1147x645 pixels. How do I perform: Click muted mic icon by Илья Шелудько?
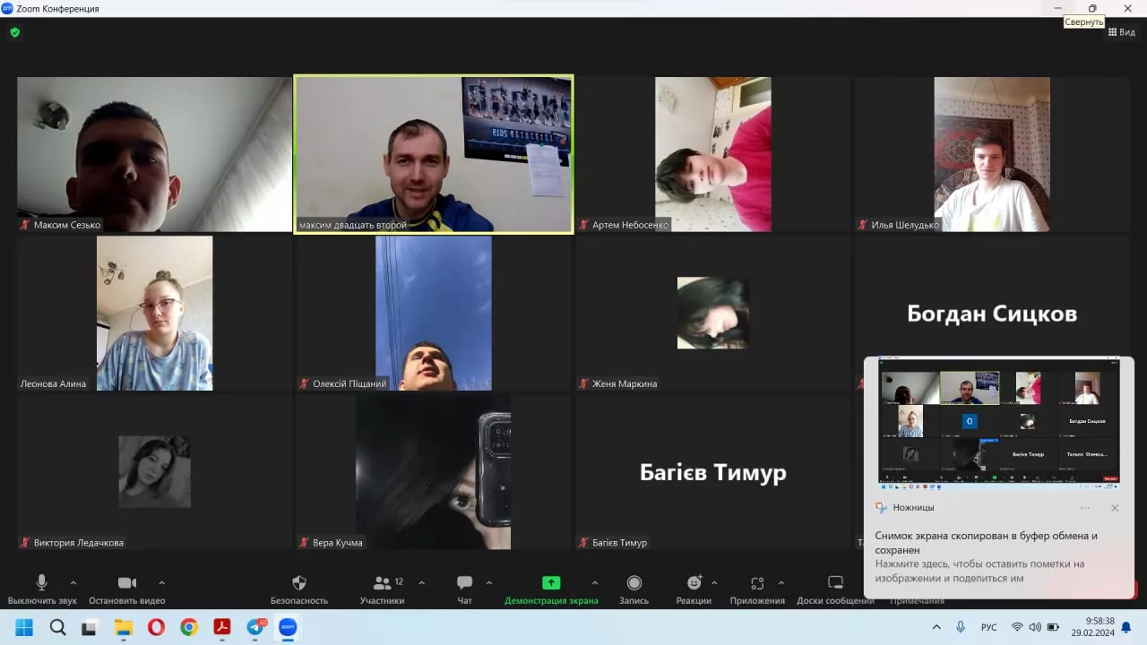863,225
